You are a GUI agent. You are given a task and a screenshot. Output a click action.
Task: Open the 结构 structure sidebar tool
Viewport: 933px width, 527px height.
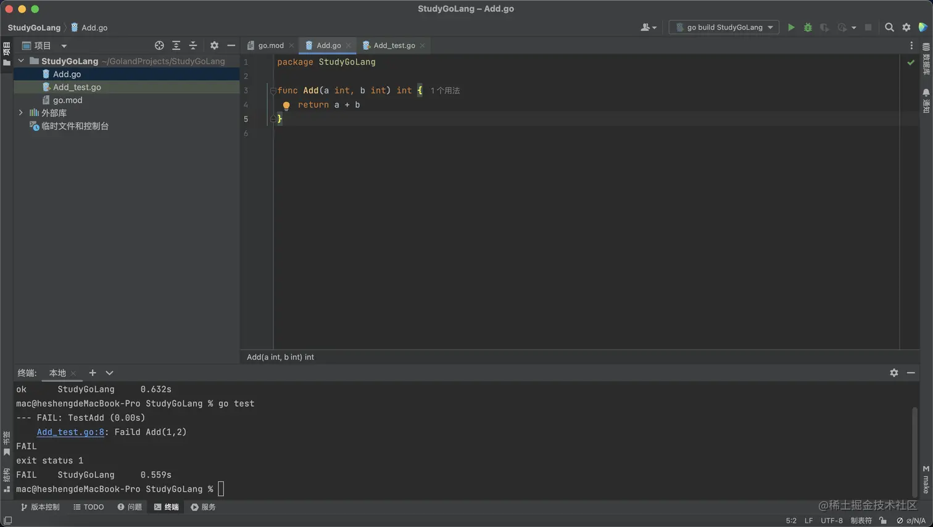(x=7, y=480)
